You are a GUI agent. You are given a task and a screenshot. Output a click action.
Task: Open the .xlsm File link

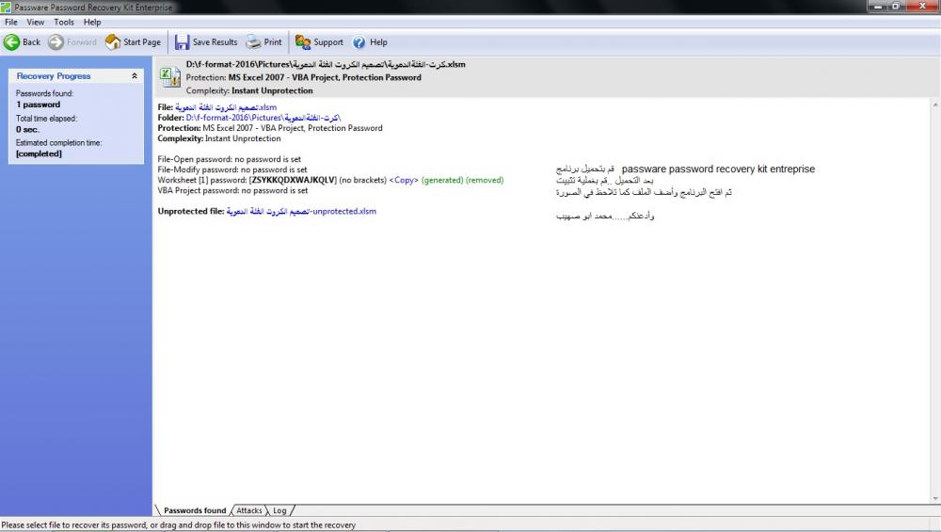coord(226,107)
